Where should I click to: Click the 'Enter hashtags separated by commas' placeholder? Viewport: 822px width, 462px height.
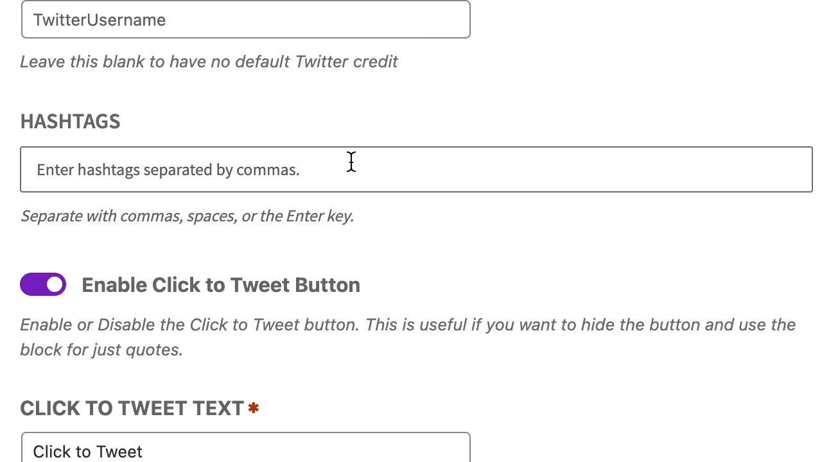tap(168, 170)
